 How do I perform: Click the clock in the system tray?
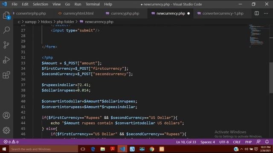click(x=265, y=149)
